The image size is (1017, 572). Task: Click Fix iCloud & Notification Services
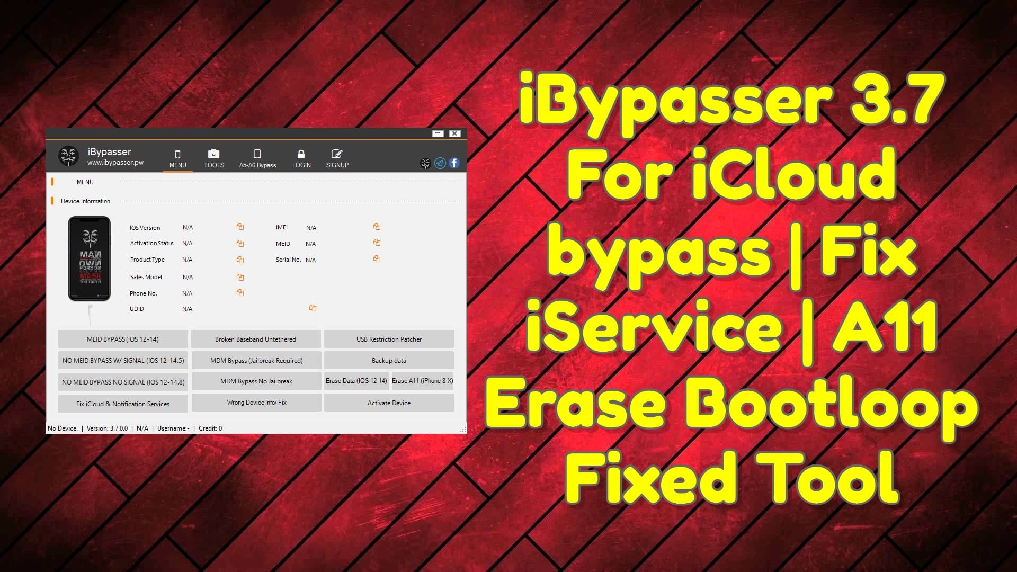[122, 404]
